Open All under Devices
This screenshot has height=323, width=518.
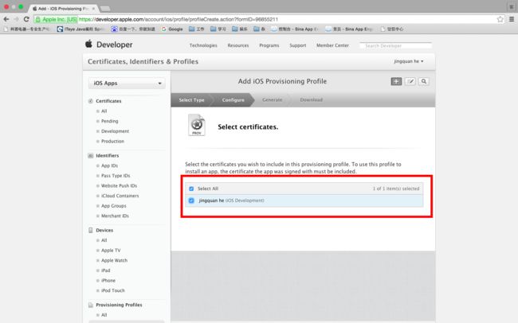(104, 240)
